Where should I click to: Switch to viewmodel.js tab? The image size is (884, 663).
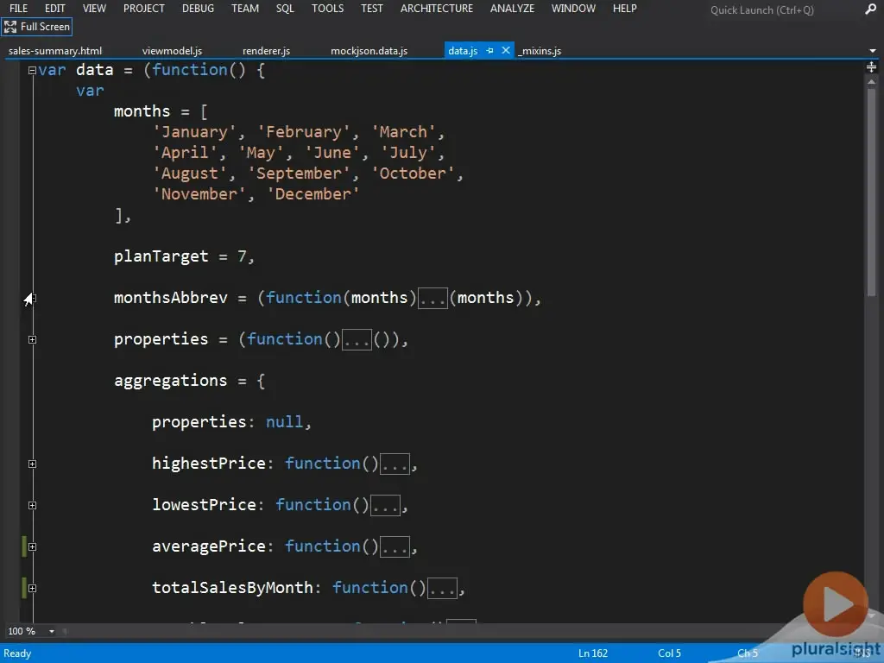coord(172,51)
